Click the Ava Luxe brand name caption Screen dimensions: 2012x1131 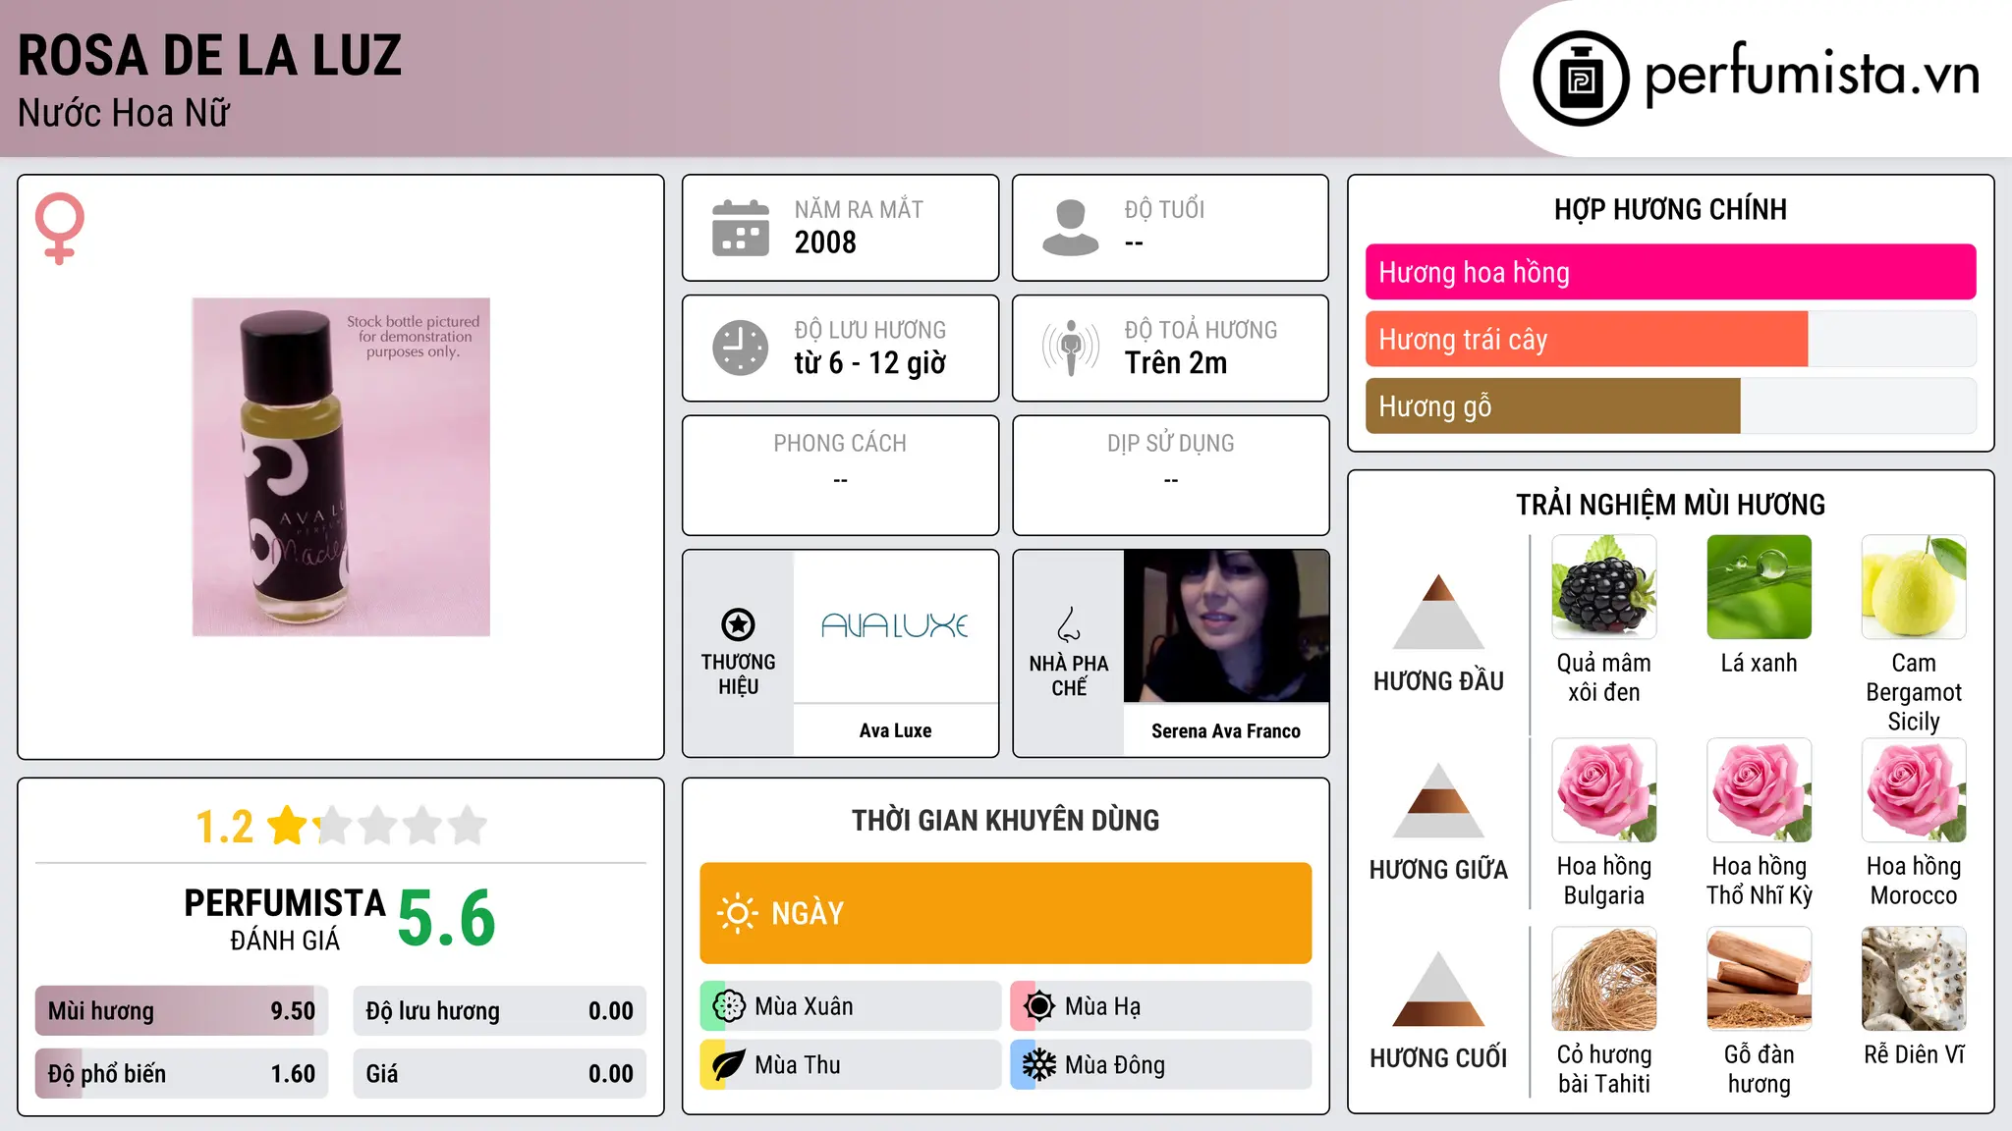click(x=895, y=730)
